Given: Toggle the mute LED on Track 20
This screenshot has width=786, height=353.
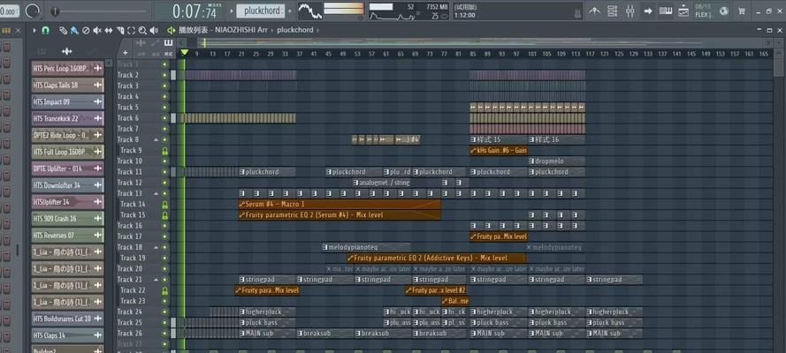Looking at the screenshot, I should [165, 269].
